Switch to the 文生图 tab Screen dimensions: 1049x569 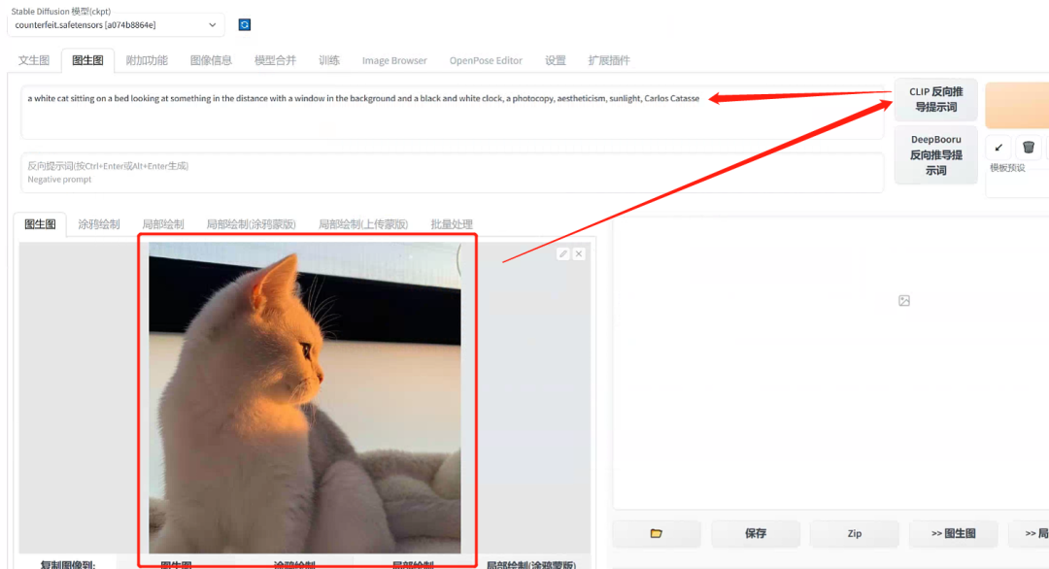(34, 60)
